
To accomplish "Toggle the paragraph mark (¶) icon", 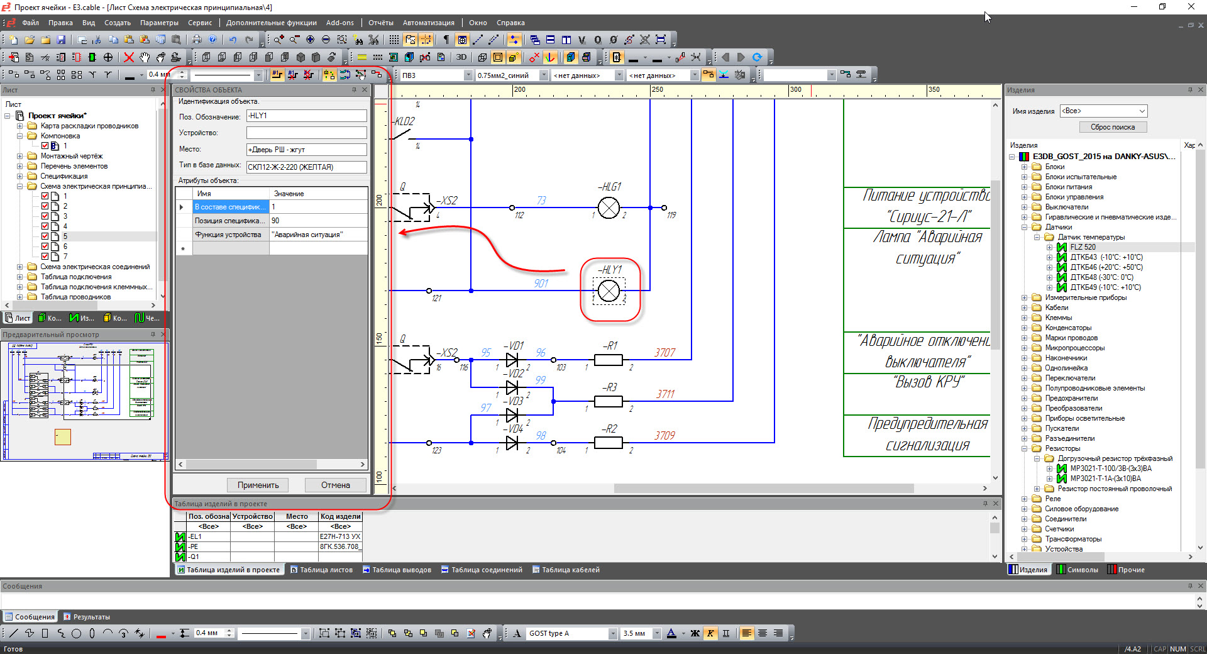I will [x=446, y=40].
